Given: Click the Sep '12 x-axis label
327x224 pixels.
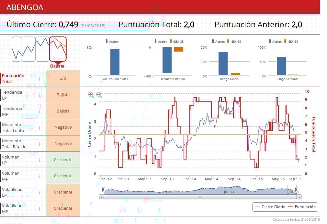Looking at the screenshot, I should click(x=106, y=179).
